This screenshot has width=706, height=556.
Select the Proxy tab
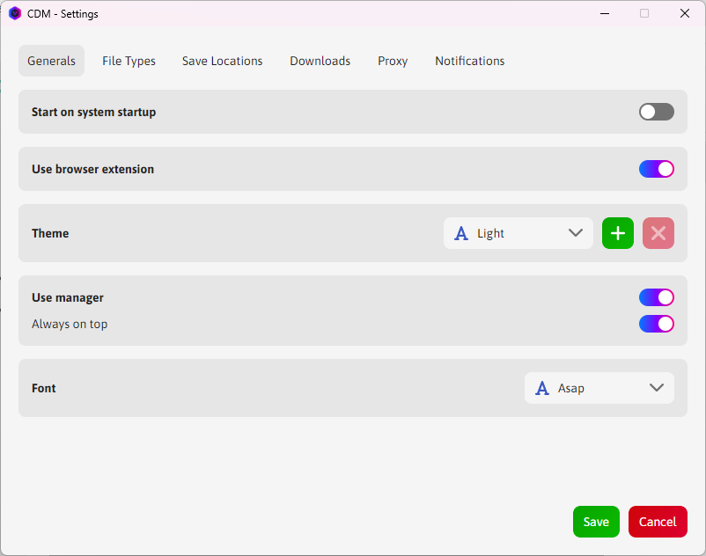coord(393,61)
